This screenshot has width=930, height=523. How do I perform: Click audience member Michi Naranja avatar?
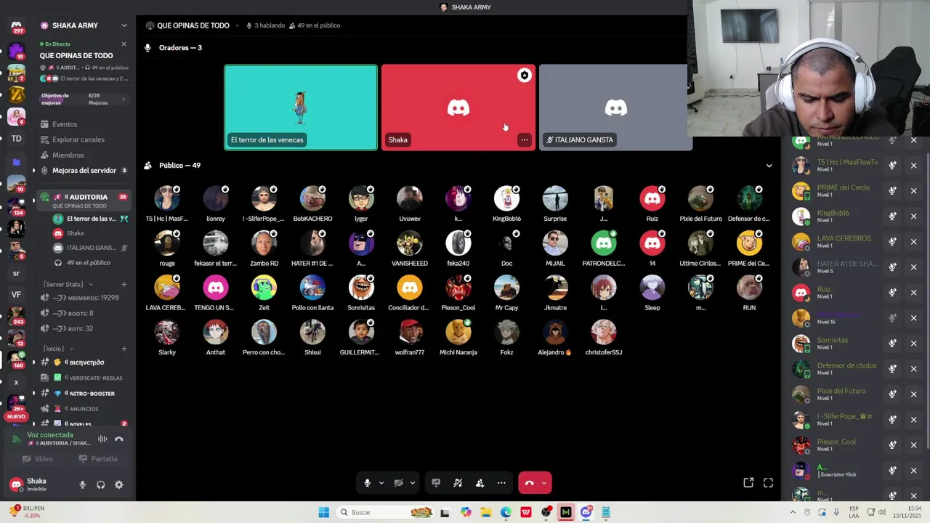458,333
